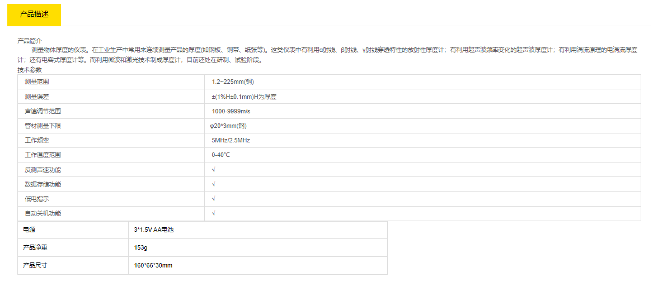Click the 测量误差 table cell
Screen dimensions: 672x282
[x=111, y=97]
